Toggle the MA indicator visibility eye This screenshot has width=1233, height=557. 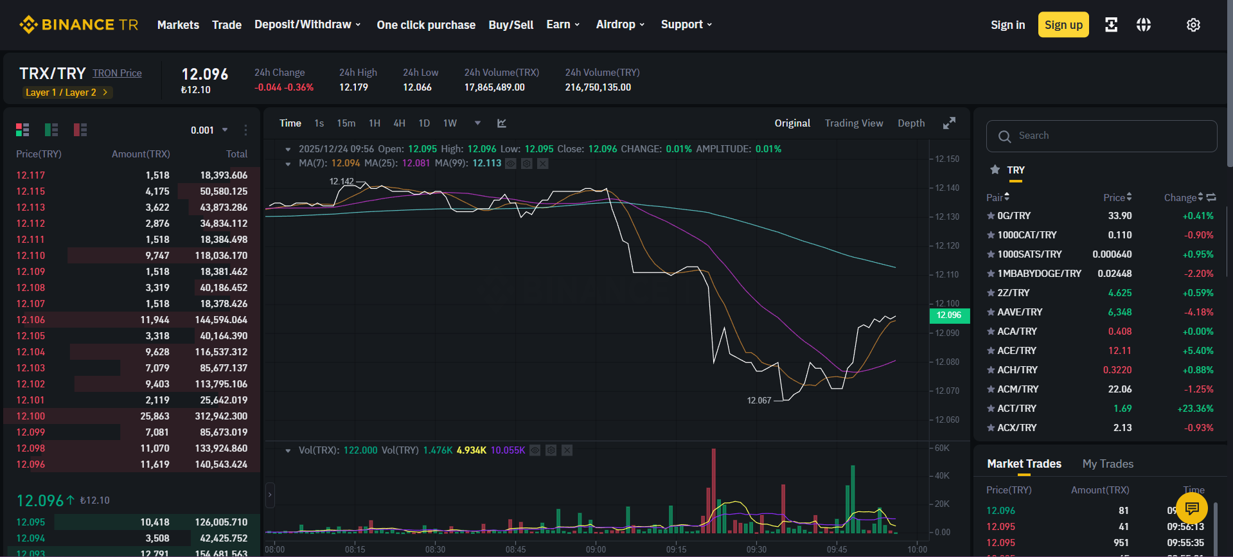click(511, 164)
